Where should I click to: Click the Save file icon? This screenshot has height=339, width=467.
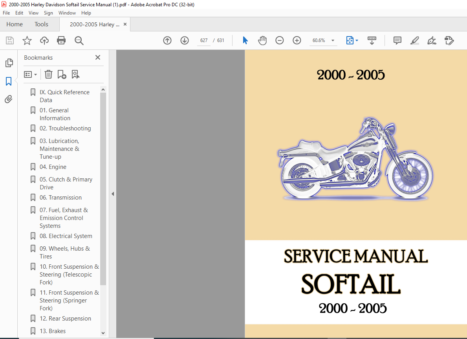[x=10, y=40]
